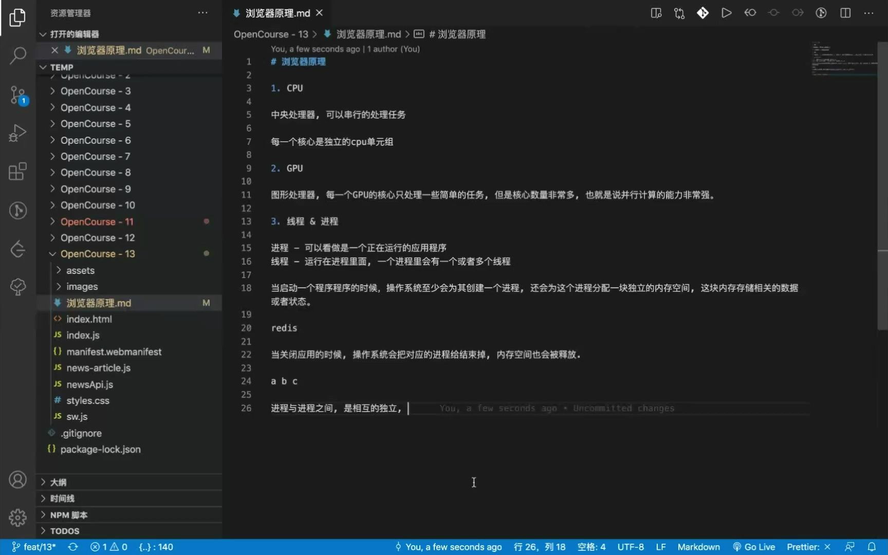The height and width of the screenshot is (555, 888).
Task: Open notifications bell in status bar
Action: (872, 547)
